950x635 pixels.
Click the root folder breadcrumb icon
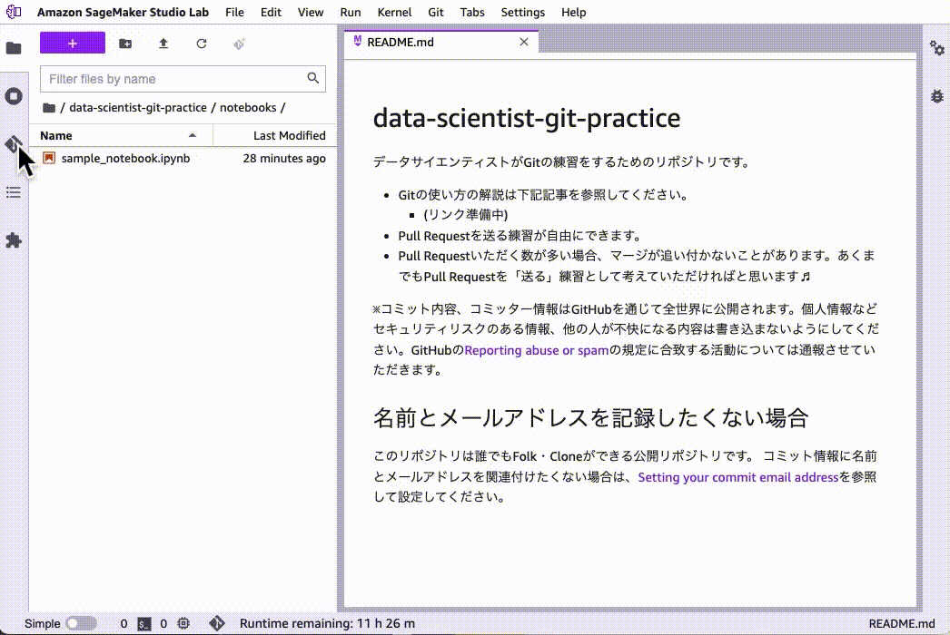(49, 108)
